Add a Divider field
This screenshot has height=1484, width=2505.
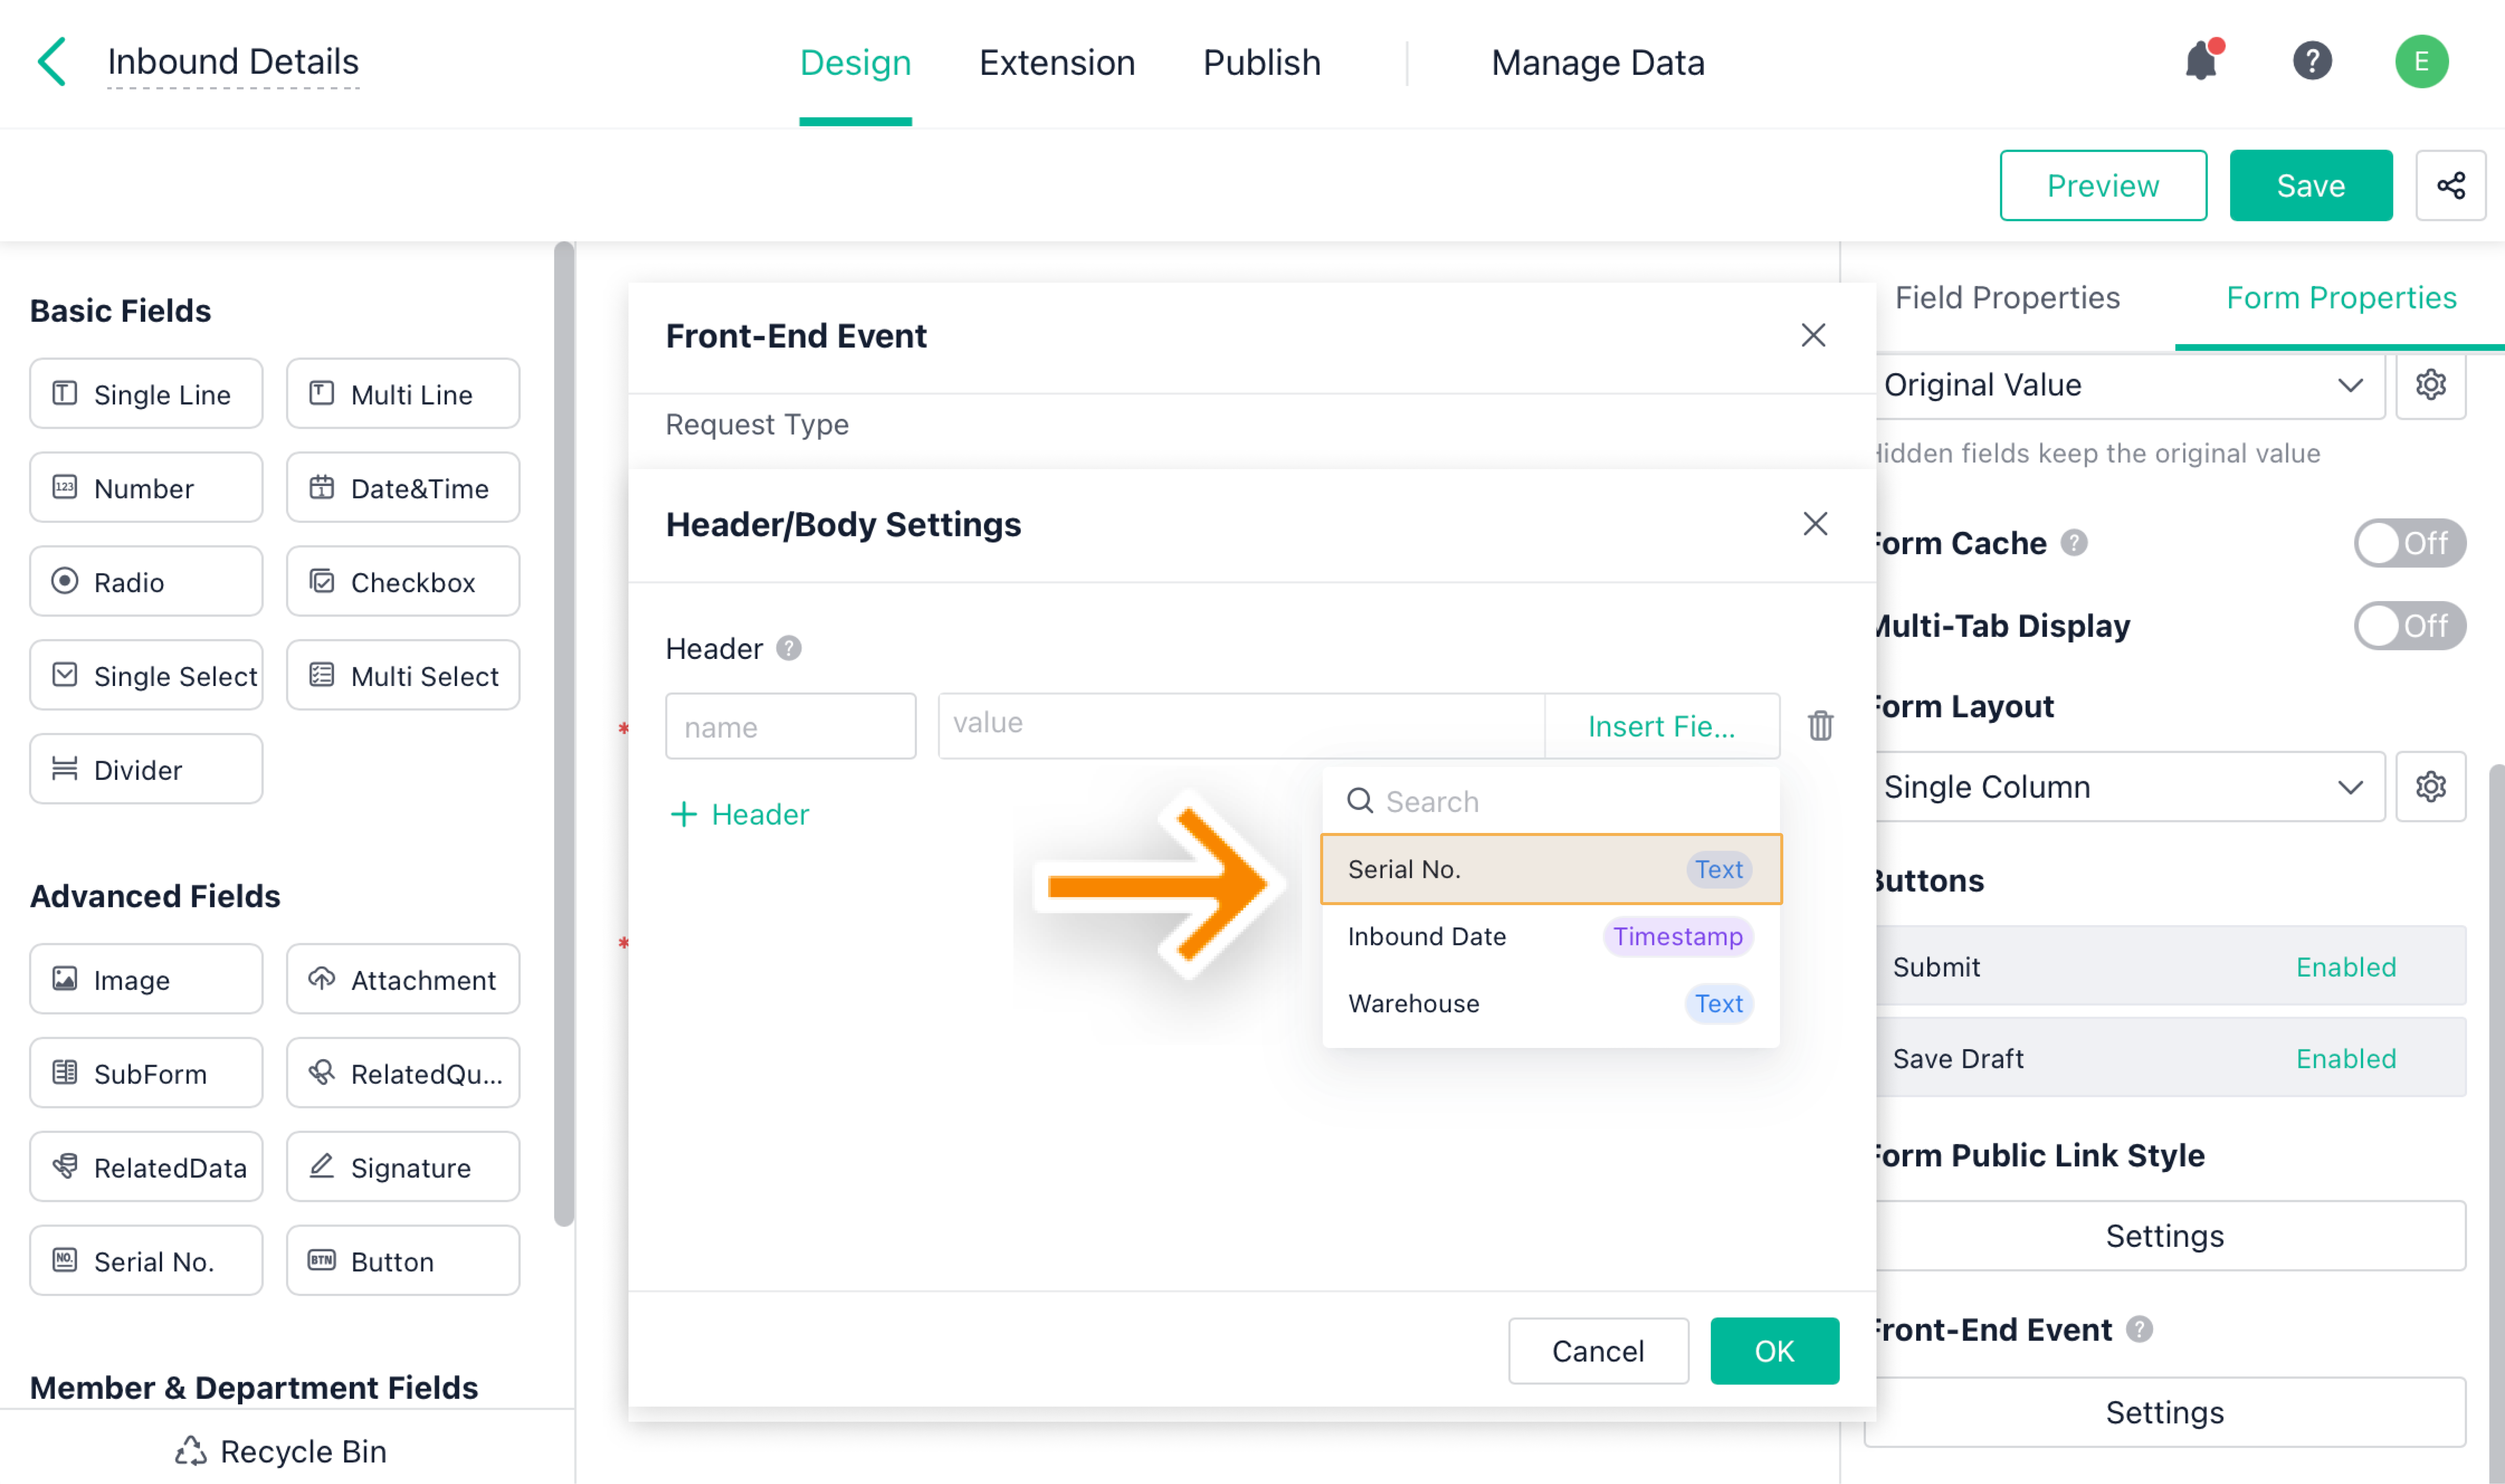coord(146,770)
